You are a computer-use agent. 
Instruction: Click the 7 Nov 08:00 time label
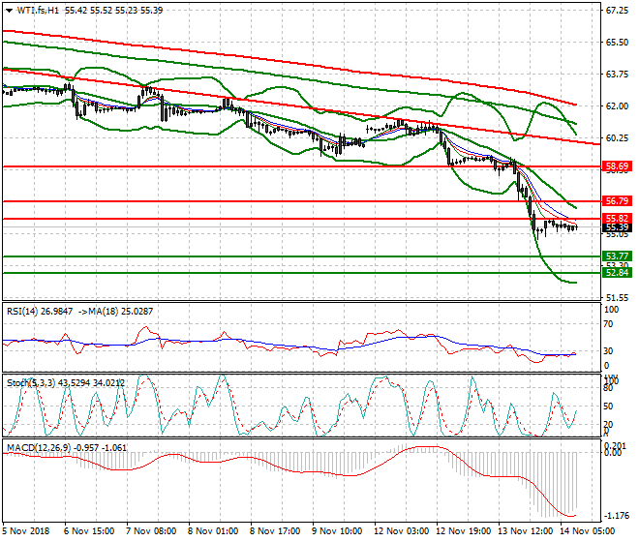(x=151, y=531)
